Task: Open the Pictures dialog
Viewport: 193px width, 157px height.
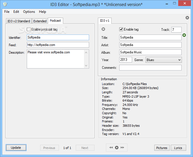Action: click(162, 148)
